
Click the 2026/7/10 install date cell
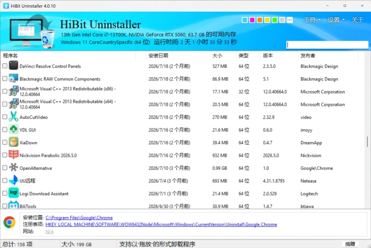(169, 168)
